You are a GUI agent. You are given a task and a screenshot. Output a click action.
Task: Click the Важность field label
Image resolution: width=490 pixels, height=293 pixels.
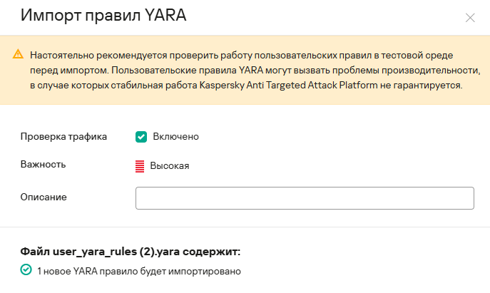(x=43, y=165)
